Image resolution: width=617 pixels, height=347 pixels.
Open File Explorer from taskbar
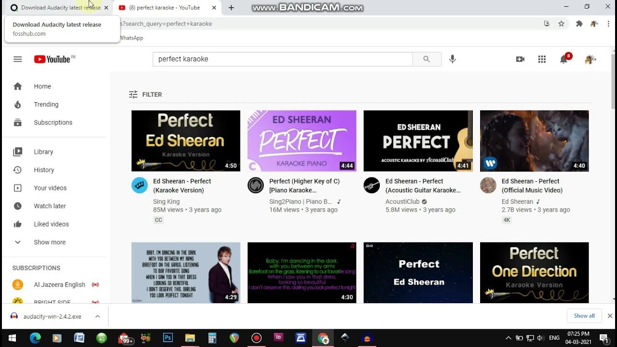[190, 338]
